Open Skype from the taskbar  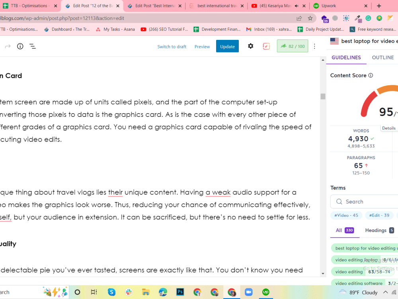(x=111, y=292)
